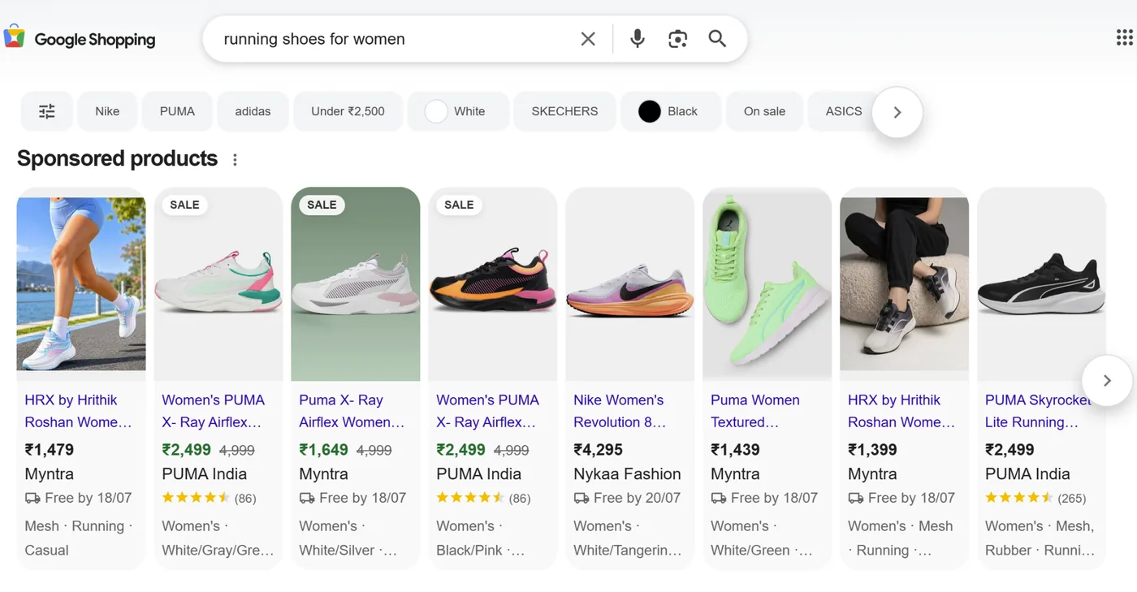1137x592 pixels.
Task: Open Sponsored products three-dot menu
Action: [x=235, y=160]
